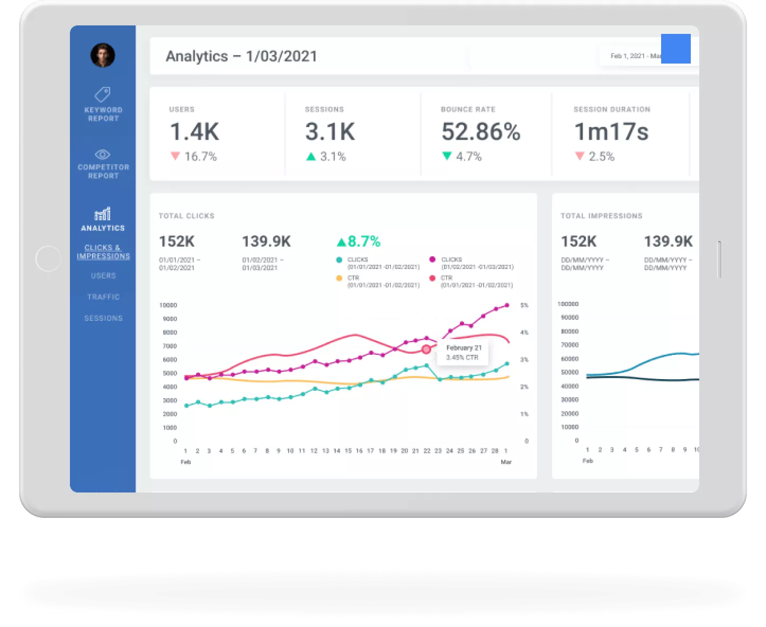This screenshot has width=766, height=627.
Task: Select the Analytics menu label
Action: (x=103, y=228)
